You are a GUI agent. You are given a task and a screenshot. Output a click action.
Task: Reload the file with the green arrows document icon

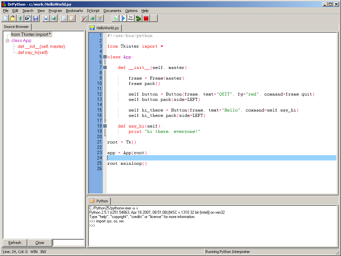coord(20,18)
